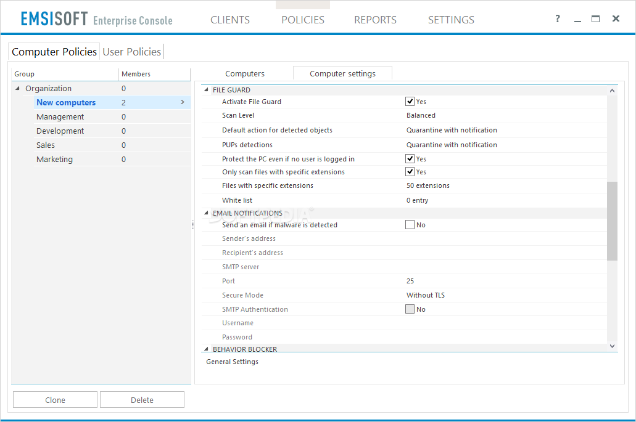Click the SMTP server field row
The image size is (636, 422).
[404, 267]
